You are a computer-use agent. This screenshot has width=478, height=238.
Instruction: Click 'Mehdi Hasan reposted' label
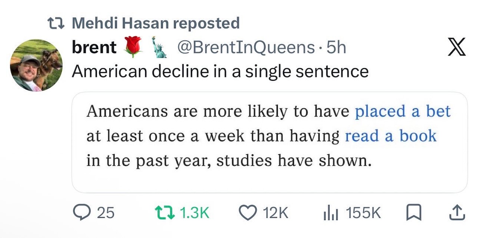pyautogui.click(x=155, y=23)
